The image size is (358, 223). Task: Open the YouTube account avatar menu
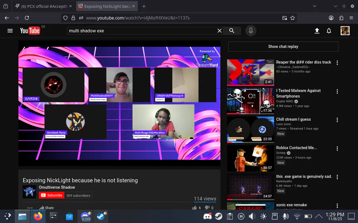pos(345,30)
